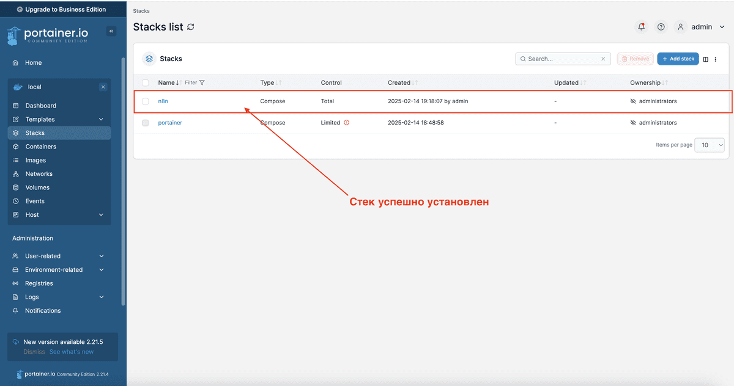The height and width of the screenshot is (386, 734).
Task: Open the admin account menu
Action: click(701, 27)
